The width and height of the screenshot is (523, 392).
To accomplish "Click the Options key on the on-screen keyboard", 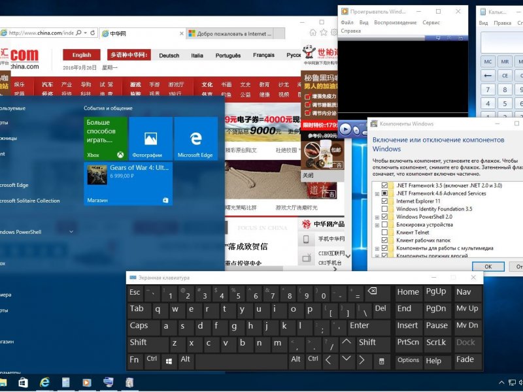I will tap(408, 361).
